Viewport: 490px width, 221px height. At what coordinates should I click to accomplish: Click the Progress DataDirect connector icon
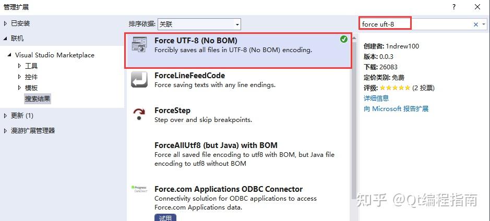click(x=139, y=188)
